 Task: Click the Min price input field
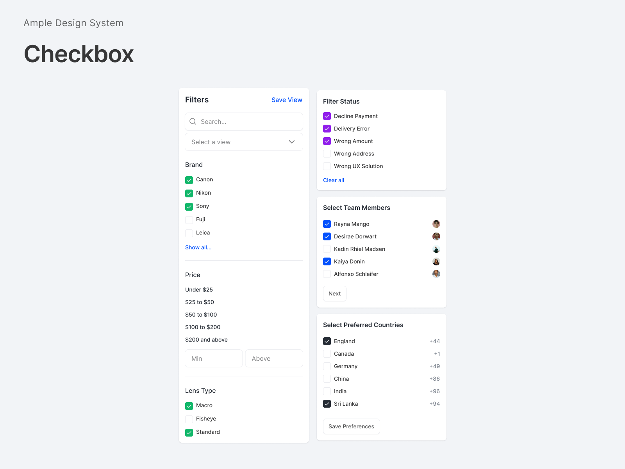pos(214,358)
